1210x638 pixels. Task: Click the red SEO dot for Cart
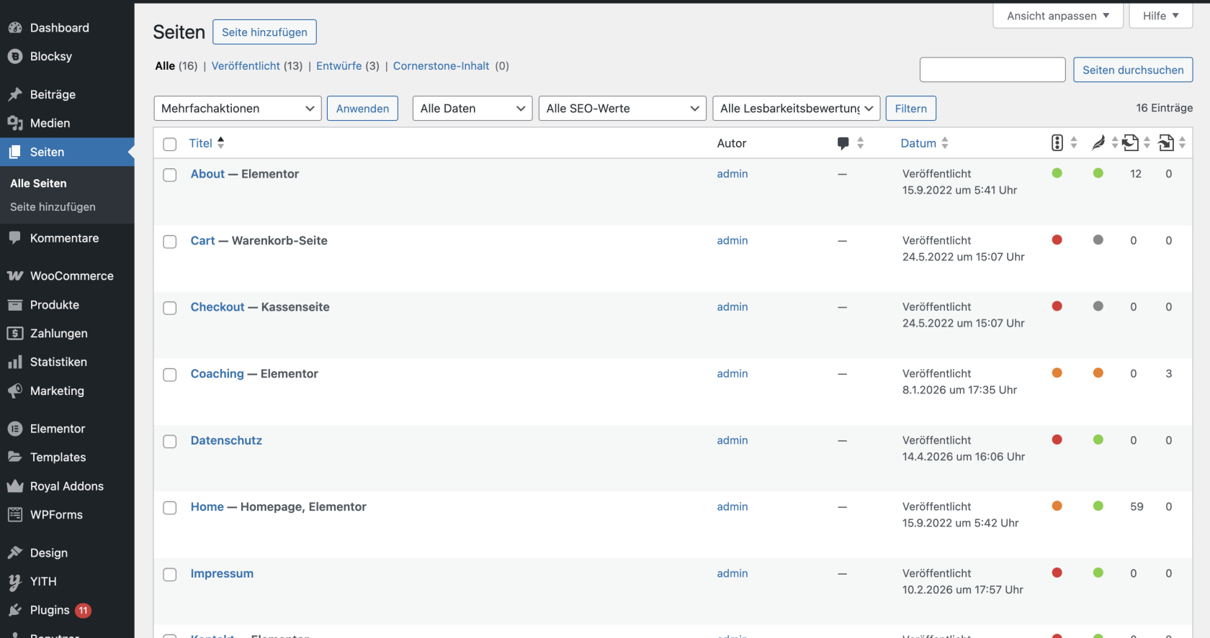click(1057, 240)
